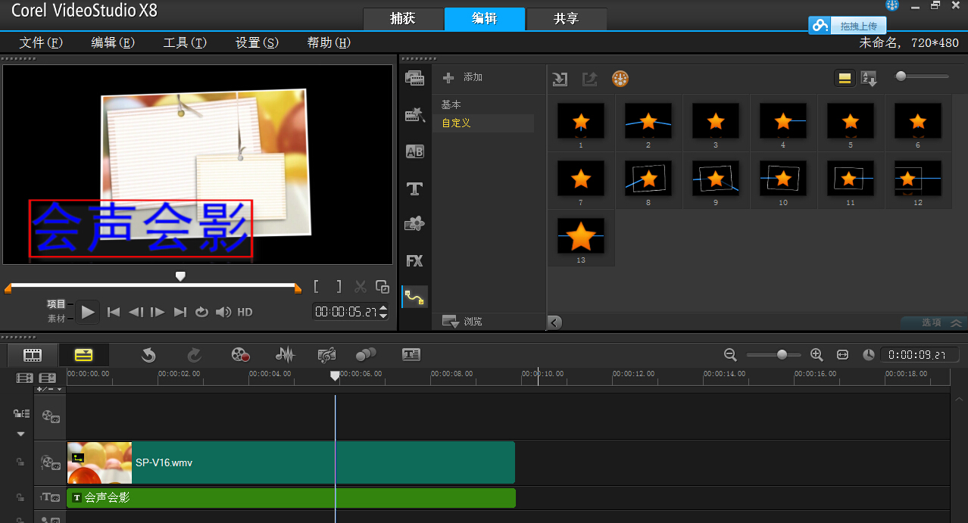The width and height of the screenshot is (968, 523).
Task: Click the Undo arrow in timeline toolbar
Action: [x=148, y=354]
